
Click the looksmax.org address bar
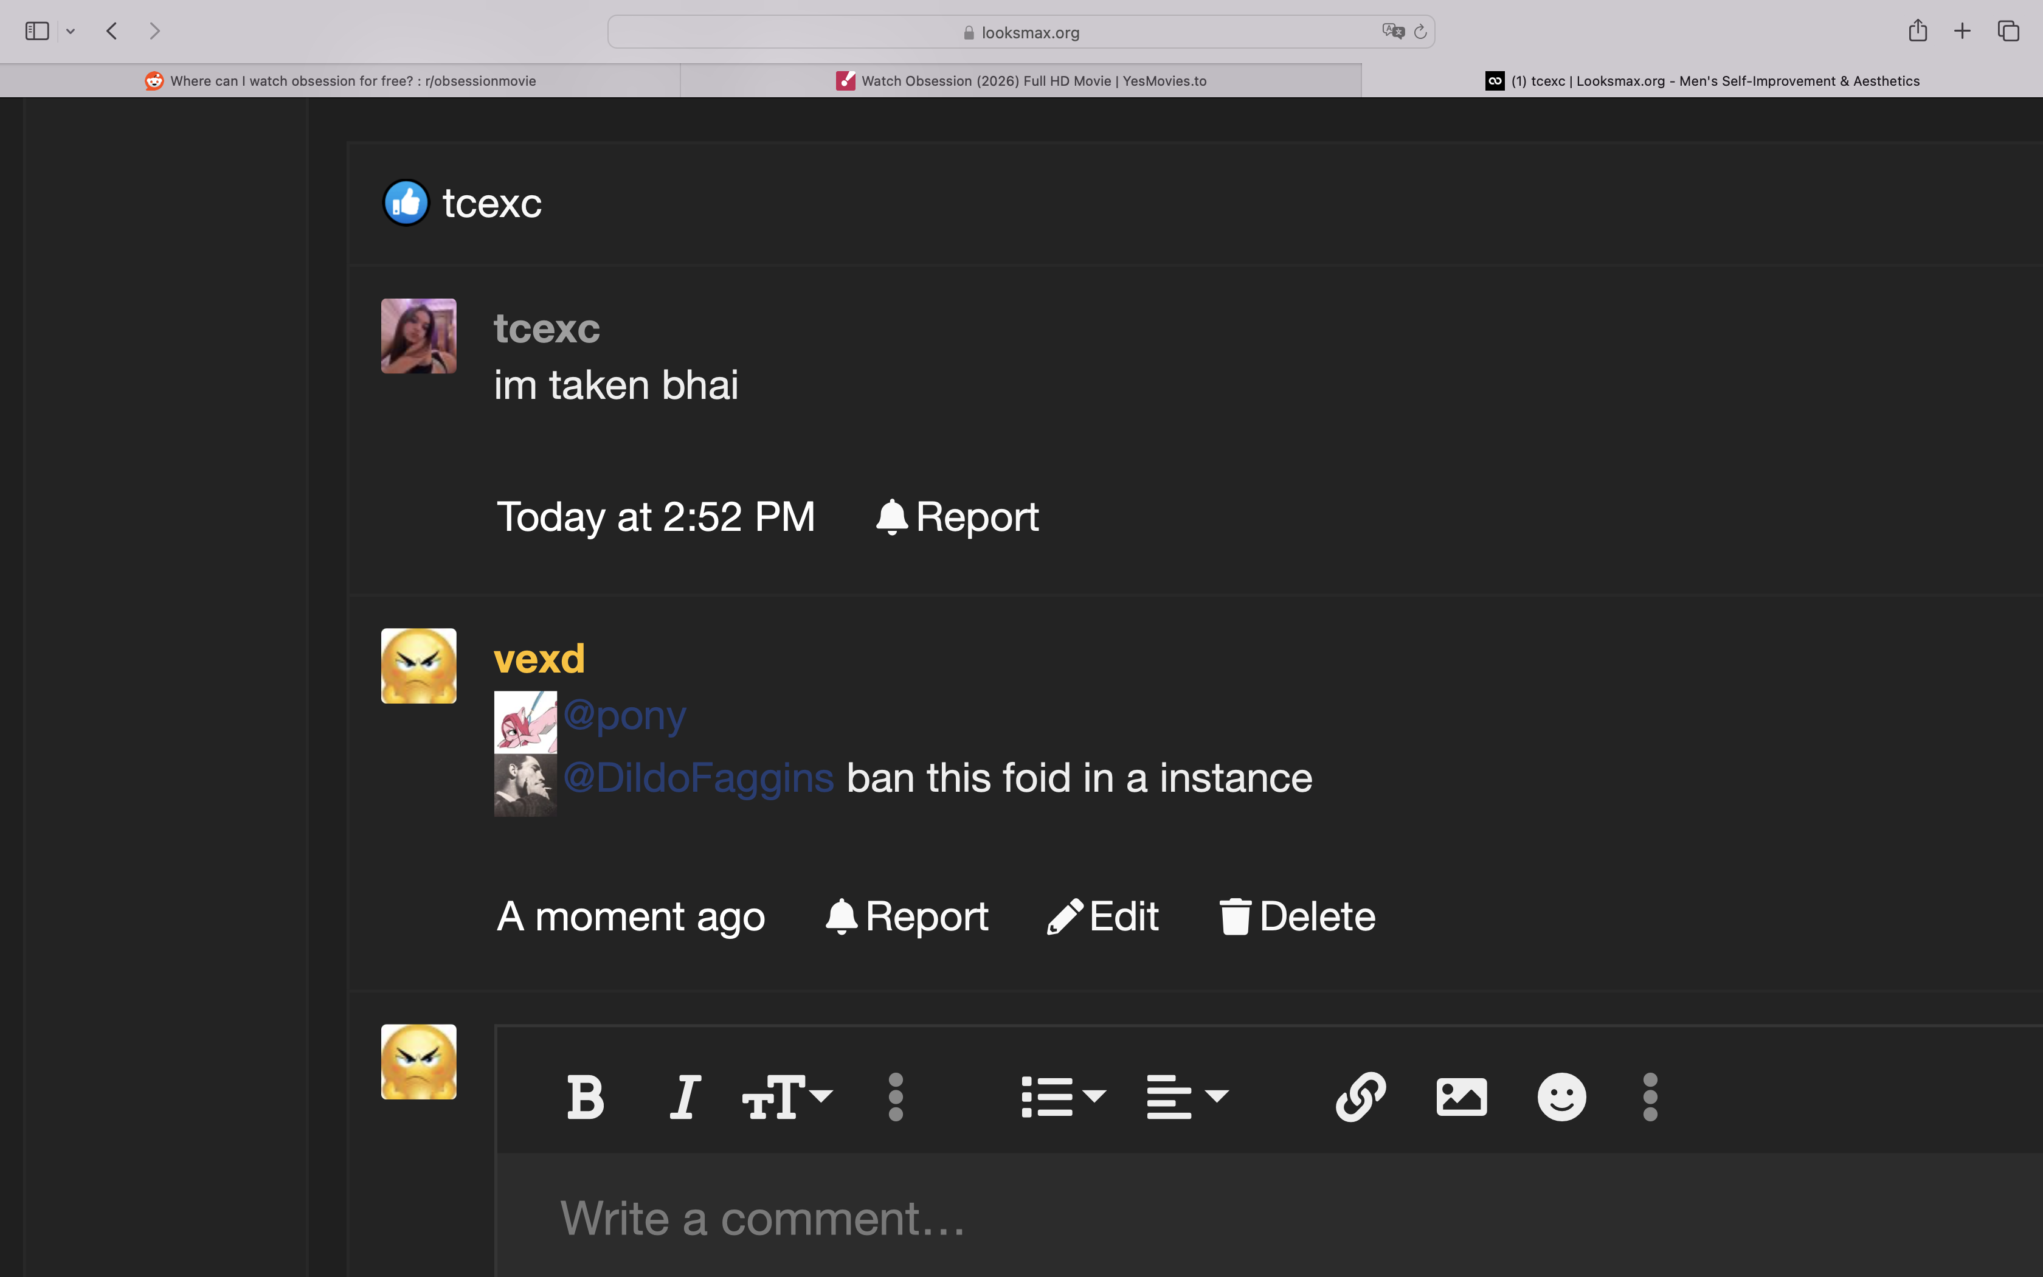click(x=1021, y=32)
